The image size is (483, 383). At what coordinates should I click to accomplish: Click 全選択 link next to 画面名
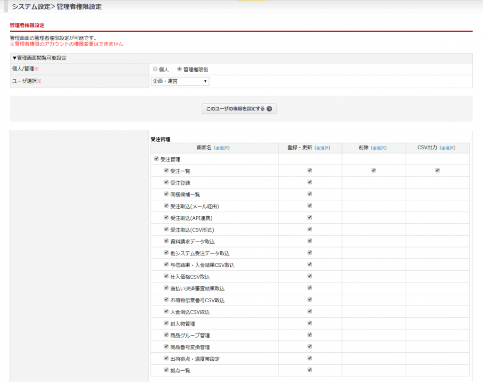point(222,148)
